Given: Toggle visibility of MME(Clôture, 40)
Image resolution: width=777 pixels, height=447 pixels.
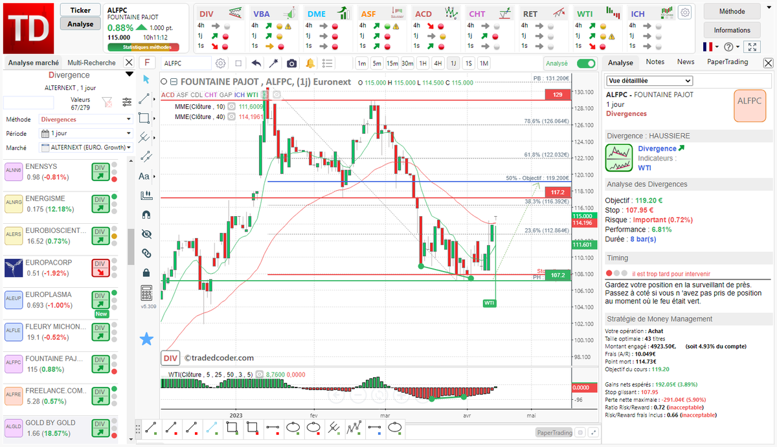Looking at the screenshot, I should coord(232,116).
